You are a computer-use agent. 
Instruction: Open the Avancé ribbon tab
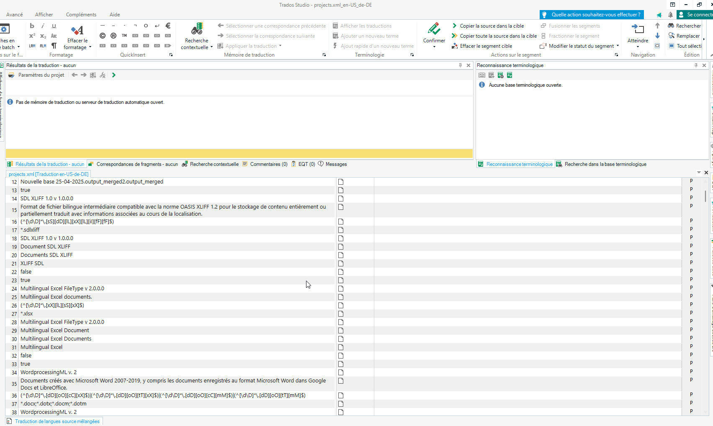[15, 15]
